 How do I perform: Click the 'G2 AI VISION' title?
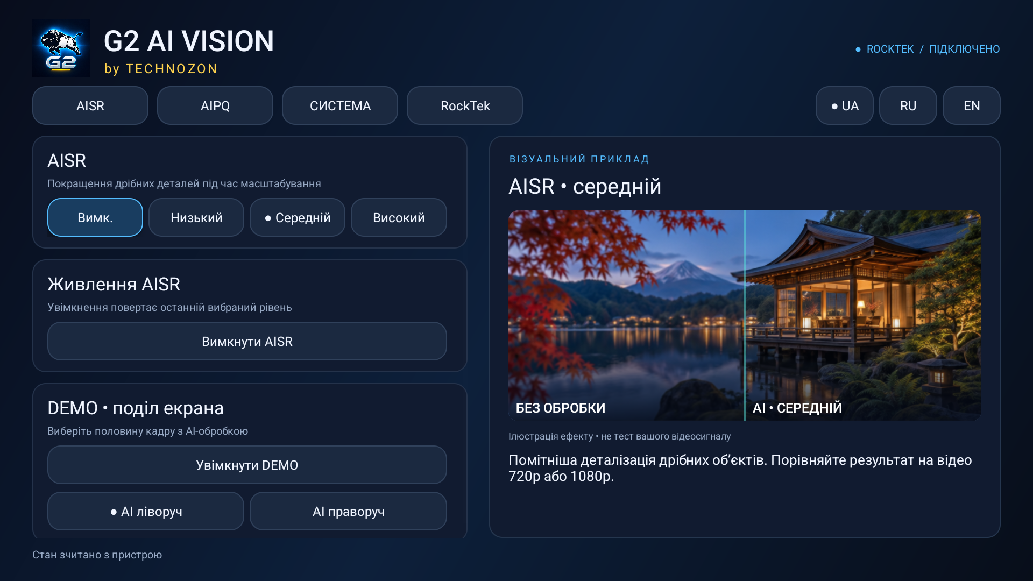click(x=189, y=41)
